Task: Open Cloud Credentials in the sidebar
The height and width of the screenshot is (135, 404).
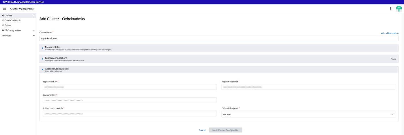Action: click(13, 20)
